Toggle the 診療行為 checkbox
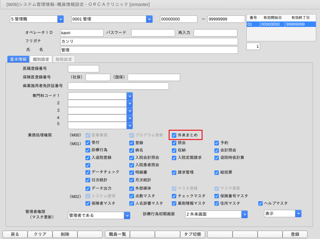The image size is (320, 239). 88,150
